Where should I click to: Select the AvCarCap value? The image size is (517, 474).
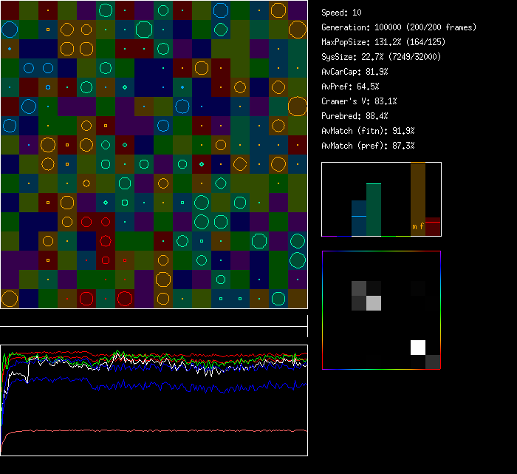[x=355, y=72]
